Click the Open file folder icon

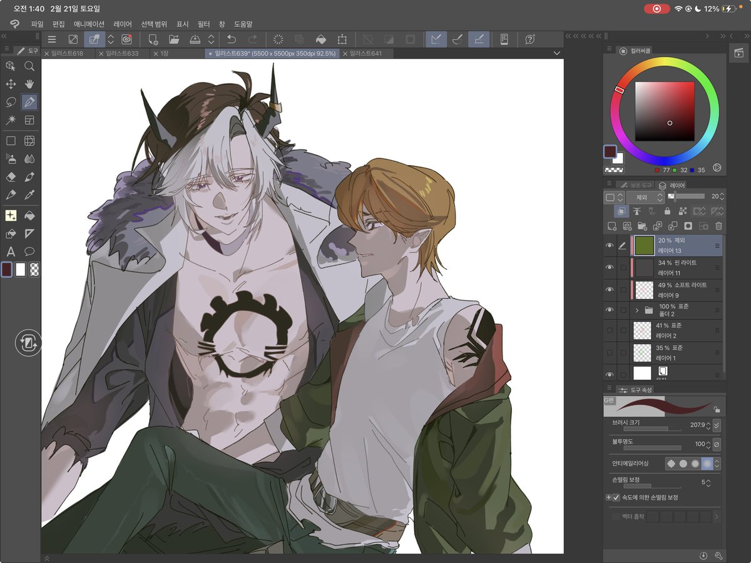click(174, 39)
